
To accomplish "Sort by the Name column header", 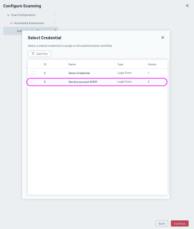I will (72, 64).
